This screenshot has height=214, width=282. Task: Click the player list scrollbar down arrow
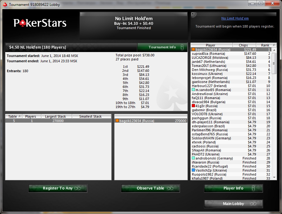[x=274, y=177]
